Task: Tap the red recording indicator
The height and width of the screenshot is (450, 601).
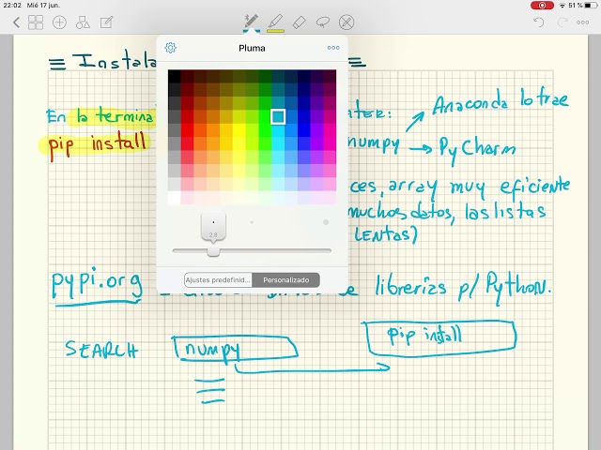Action: pos(542,6)
